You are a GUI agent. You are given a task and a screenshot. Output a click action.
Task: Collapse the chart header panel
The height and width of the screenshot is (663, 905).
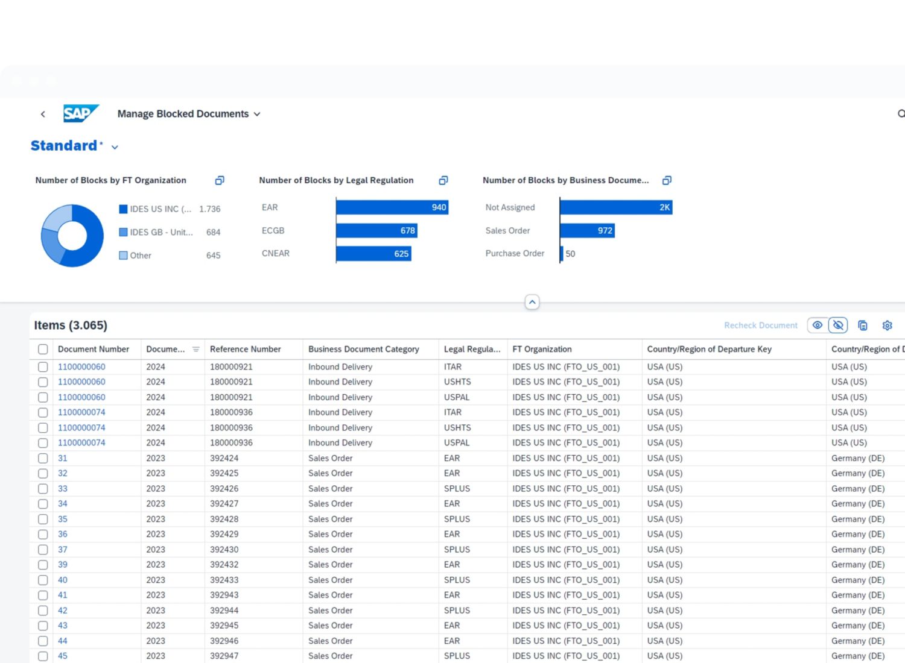tap(532, 302)
